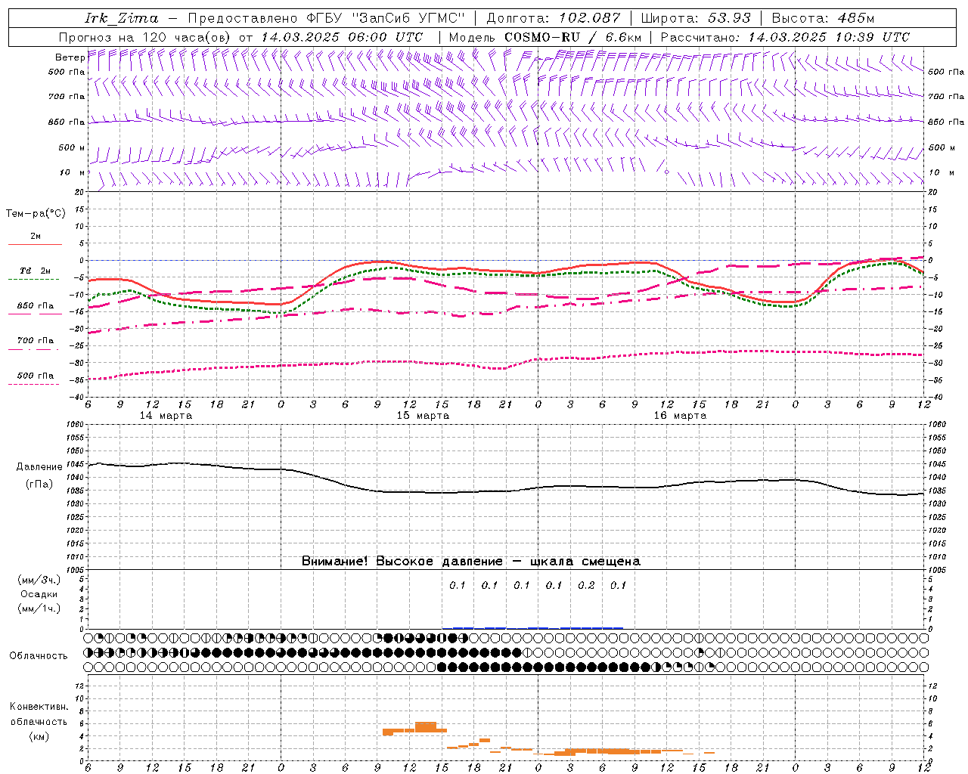Click the red line sample under "2м" legend

[x=35, y=245]
